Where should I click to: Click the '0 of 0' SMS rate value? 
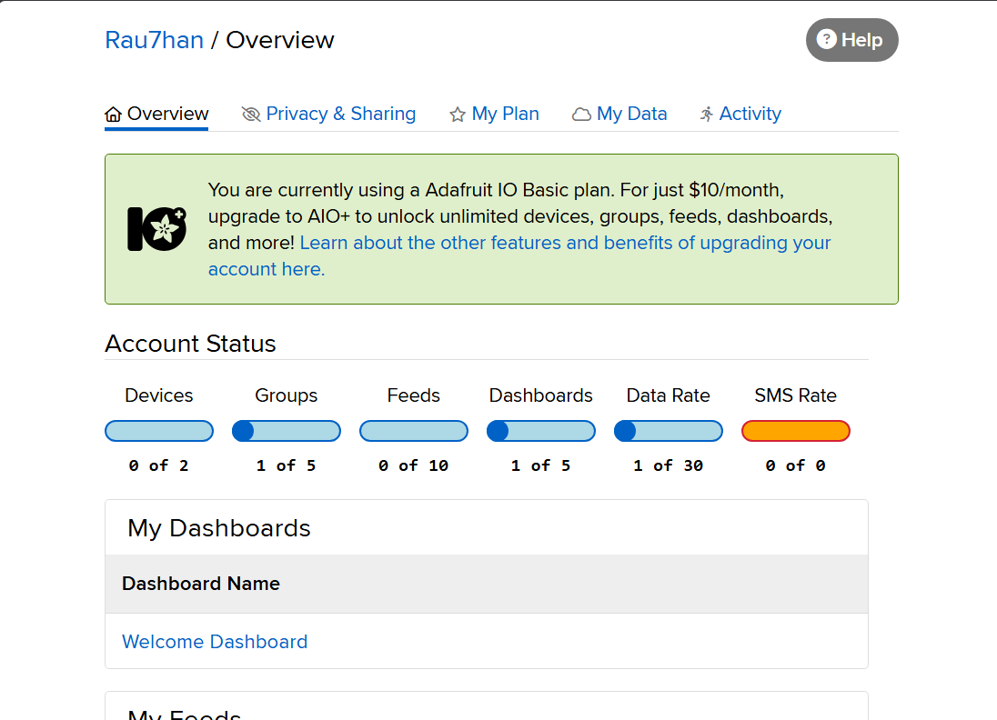795,465
